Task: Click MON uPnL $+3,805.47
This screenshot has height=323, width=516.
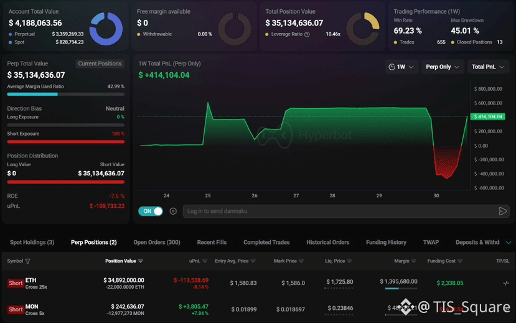Action: (194, 307)
